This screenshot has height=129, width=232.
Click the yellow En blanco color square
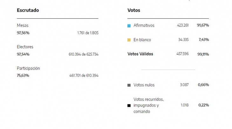click(129, 40)
